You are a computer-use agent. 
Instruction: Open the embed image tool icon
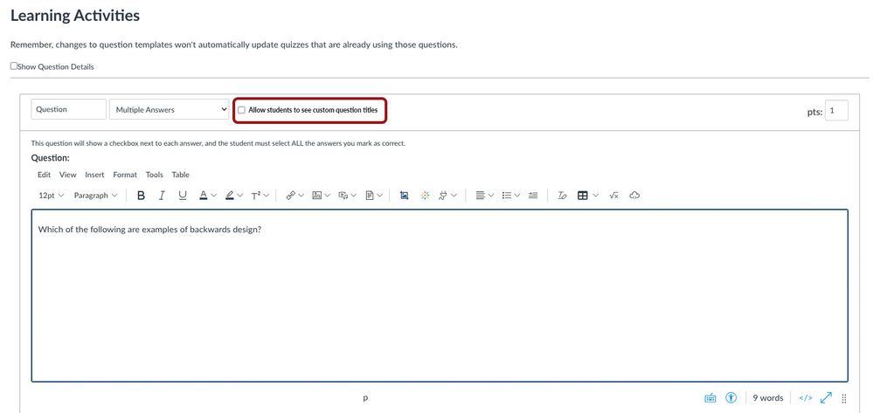pos(405,196)
